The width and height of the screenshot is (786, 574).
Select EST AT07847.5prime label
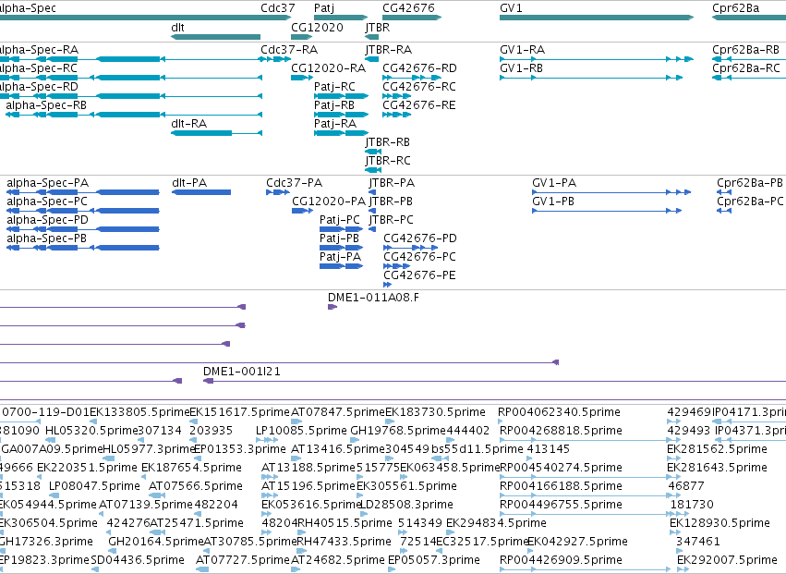tap(338, 412)
